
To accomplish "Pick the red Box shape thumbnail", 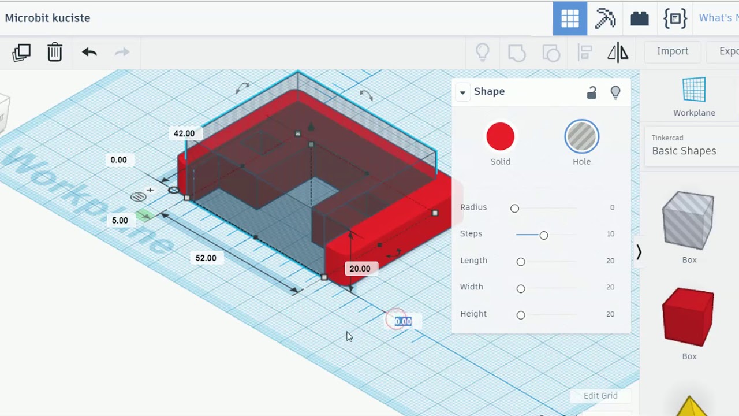I will [x=688, y=317].
